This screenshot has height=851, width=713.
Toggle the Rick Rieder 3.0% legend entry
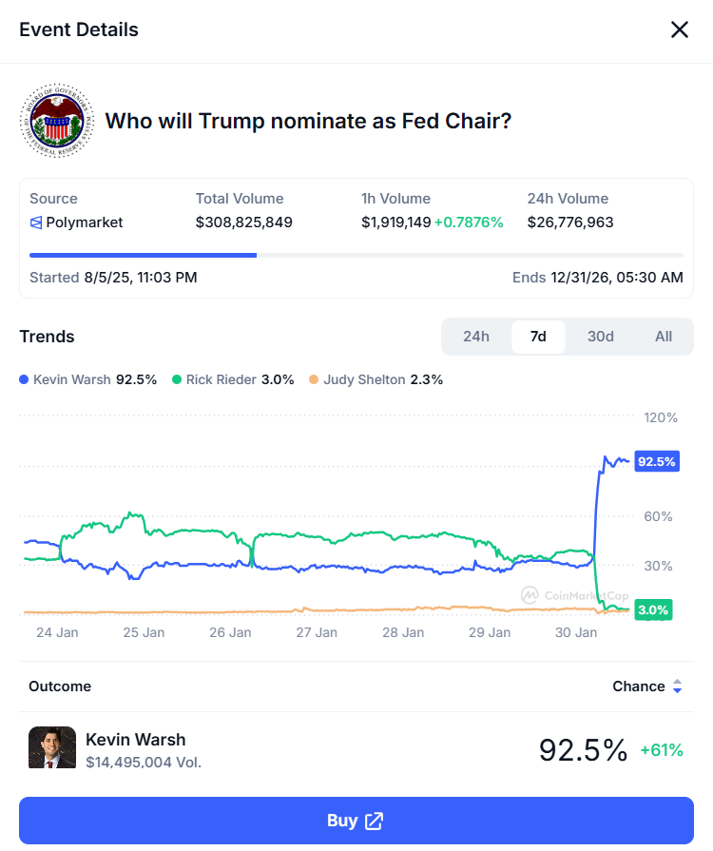[233, 379]
